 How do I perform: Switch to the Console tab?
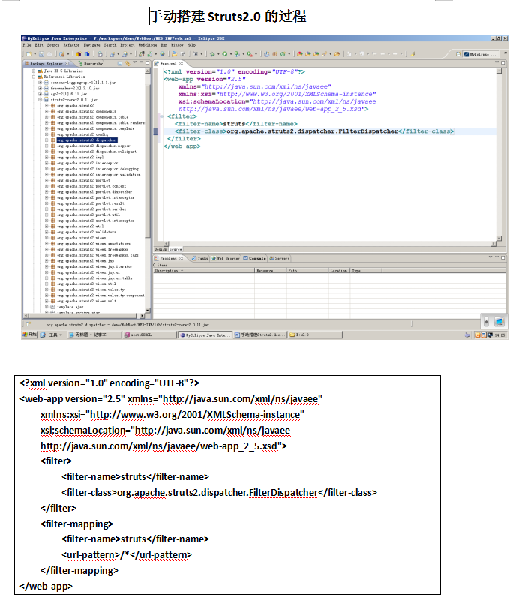click(x=257, y=258)
